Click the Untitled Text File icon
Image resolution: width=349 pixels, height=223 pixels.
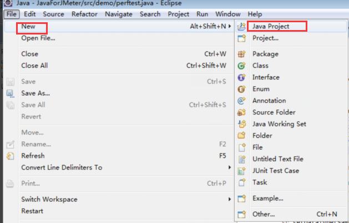pos(241,159)
